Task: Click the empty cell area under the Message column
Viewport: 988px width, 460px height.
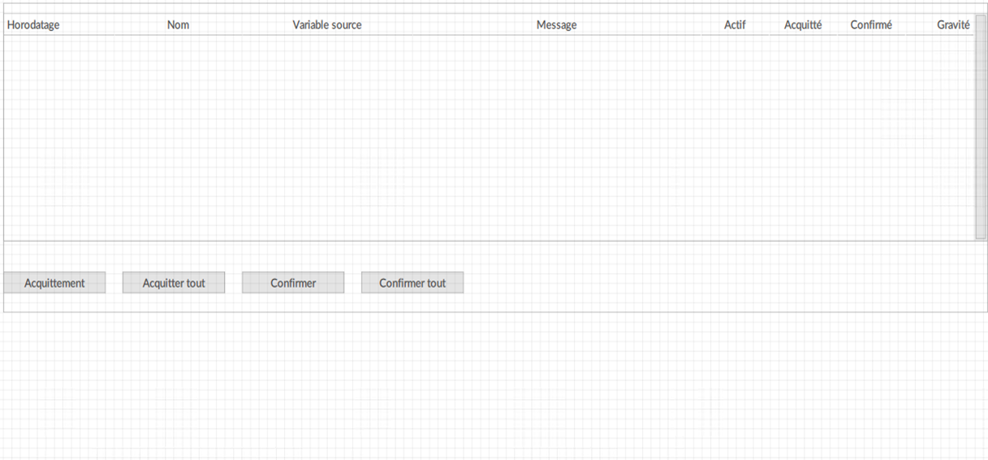Action: (x=556, y=137)
